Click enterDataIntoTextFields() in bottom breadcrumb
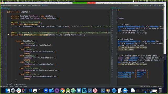The height and width of the screenshot is (94, 168). (x=20, y=85)
